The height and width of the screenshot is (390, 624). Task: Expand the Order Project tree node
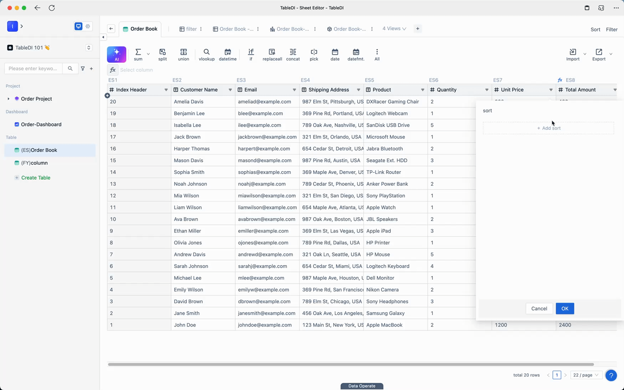[x=9, y=99]
